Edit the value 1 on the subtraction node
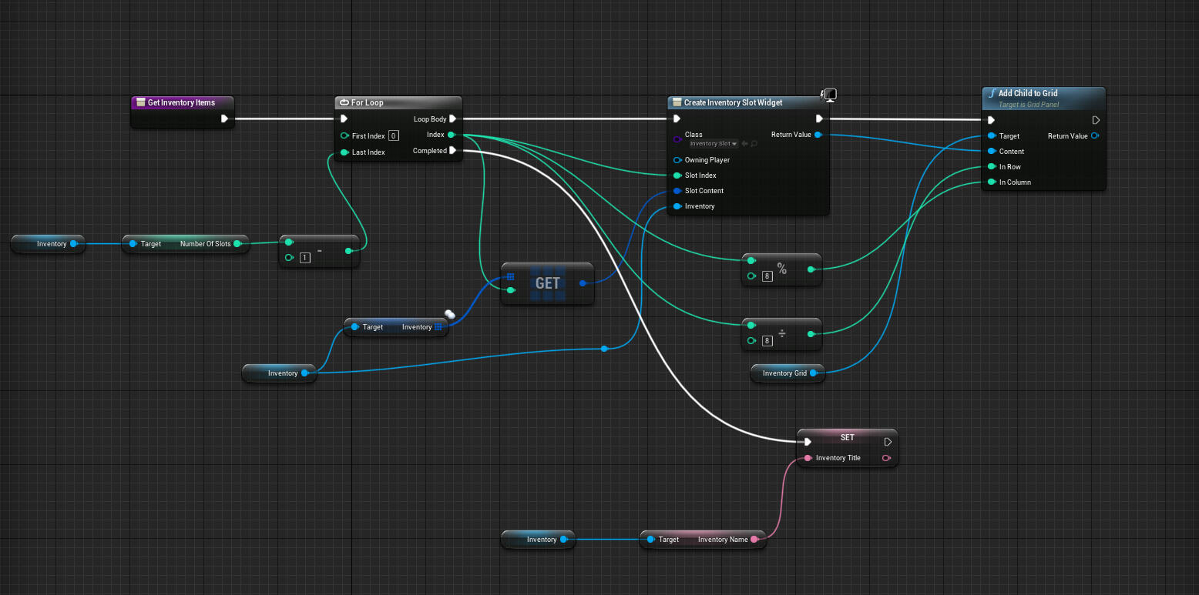Image resolution: width=1199 pixels, height=595 pixels. pos(304,257)
